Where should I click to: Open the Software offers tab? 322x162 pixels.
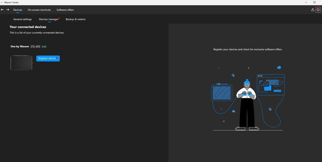click(65, 10)
